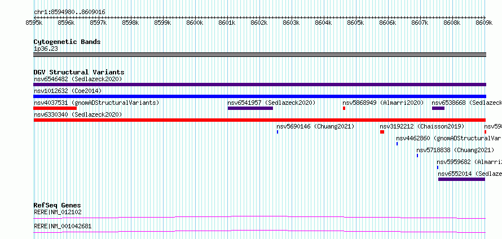Click label nsv6541957 (Sedlazeck2020)
502x239 pixels.
coord(271,103)
